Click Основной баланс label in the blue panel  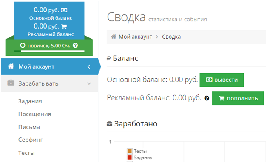[51, 18]
